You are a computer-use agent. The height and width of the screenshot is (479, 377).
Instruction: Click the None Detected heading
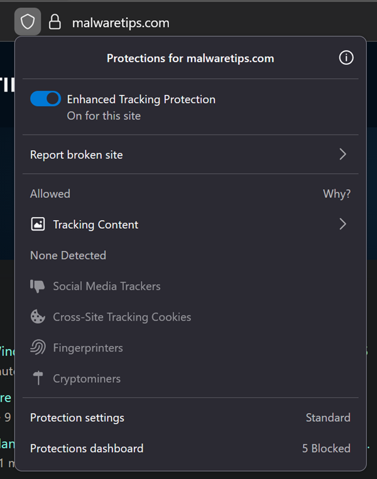tap(68, 255)
